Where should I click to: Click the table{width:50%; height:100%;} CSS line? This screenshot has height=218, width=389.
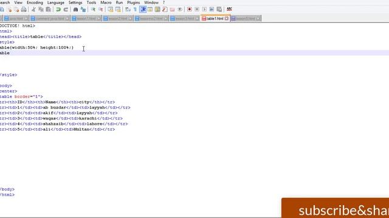(x=36, y=47)
